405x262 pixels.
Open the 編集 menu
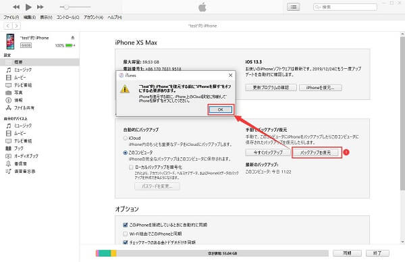30,18
